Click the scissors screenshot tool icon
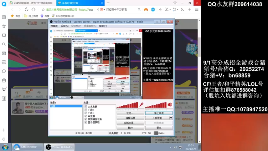Screen dimensions: 268x151 coord(166,10)
